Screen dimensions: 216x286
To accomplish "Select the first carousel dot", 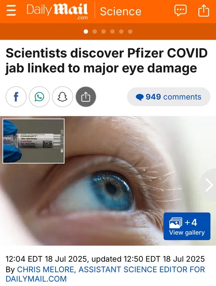I will (86, 32).
